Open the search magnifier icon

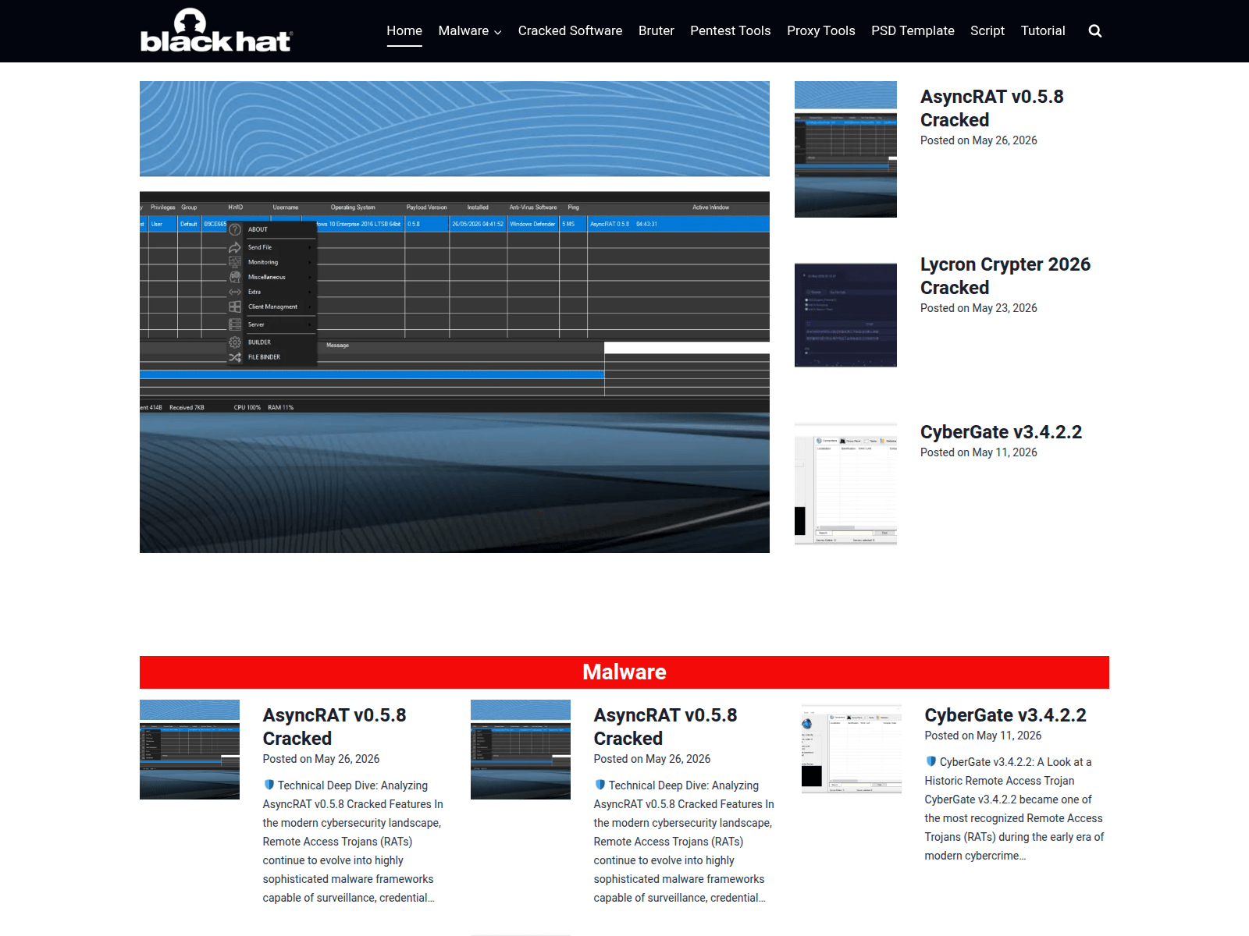pyautogui.click(x=1095, y=31)
